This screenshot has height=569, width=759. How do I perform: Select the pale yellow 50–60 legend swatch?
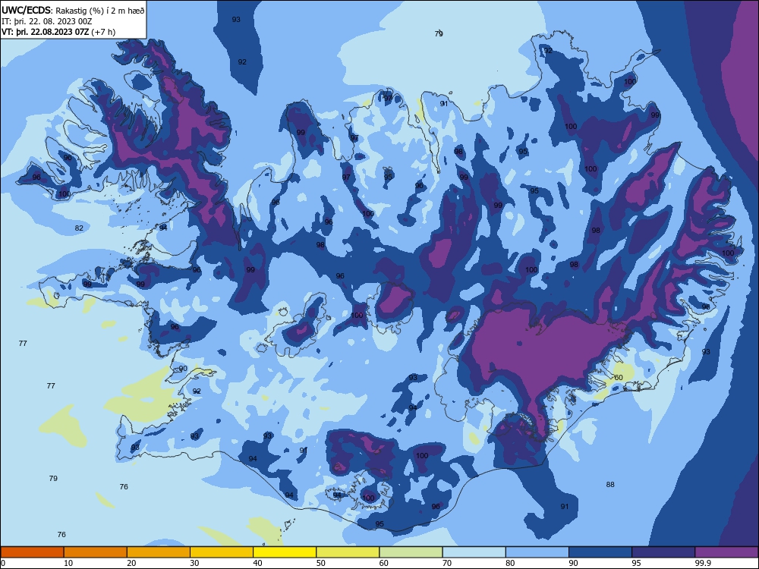click(348, 552)
